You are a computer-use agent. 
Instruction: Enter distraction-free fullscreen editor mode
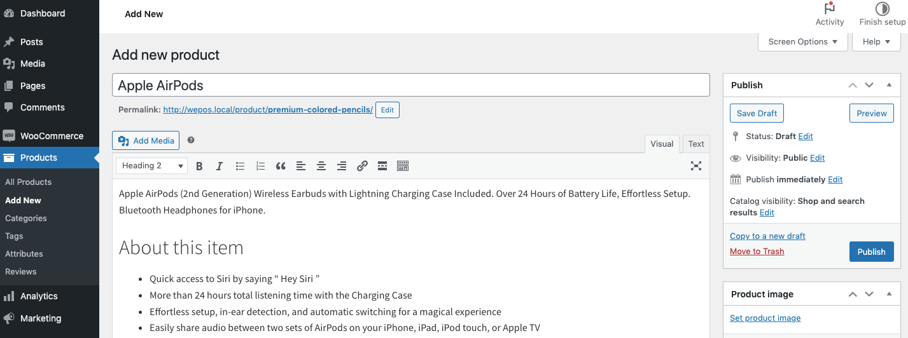(696, 166)
